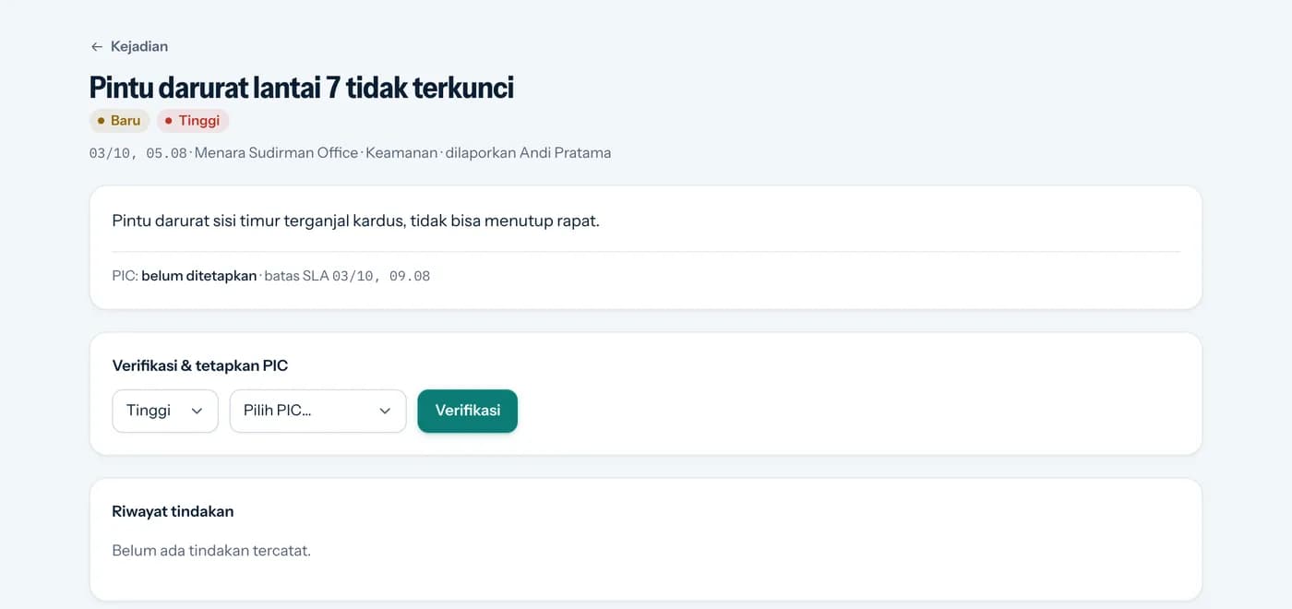Click dilaporkan Andi Pratama text

[528, 153]
